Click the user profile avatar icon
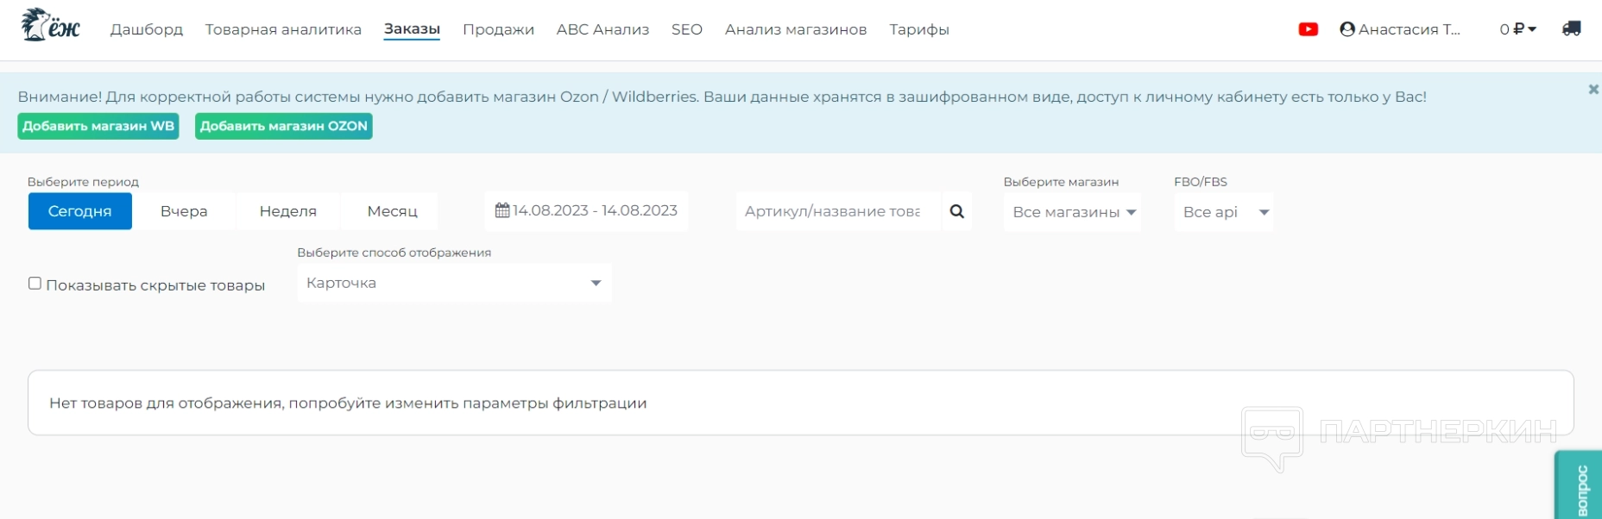The height and width of the screenshot is (519, 1602). pos(1347,29)
